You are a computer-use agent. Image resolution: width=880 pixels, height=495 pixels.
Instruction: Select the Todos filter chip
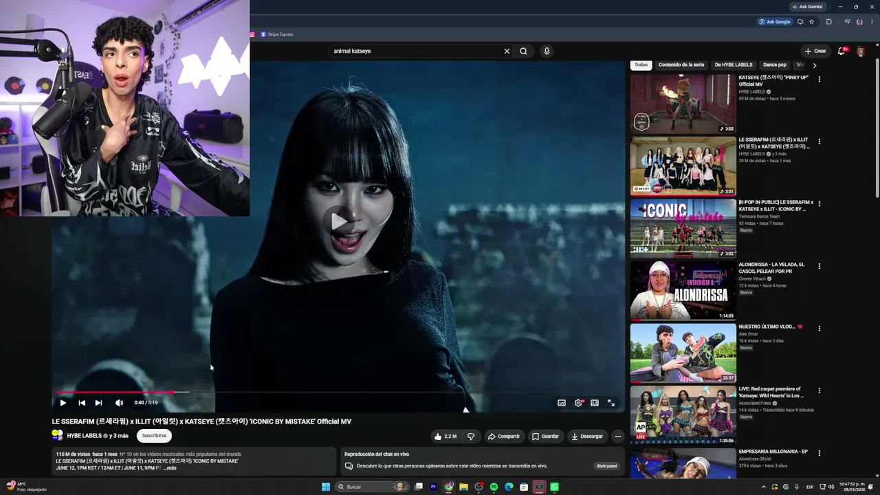(641, 65)
